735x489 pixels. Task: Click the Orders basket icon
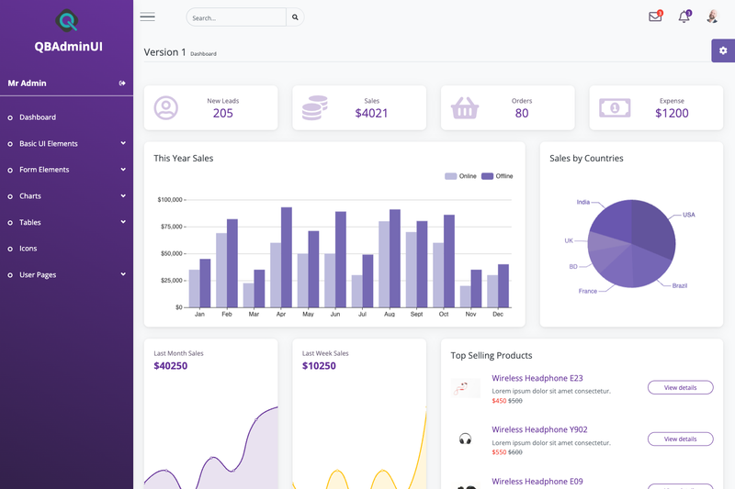click(465, 107)
